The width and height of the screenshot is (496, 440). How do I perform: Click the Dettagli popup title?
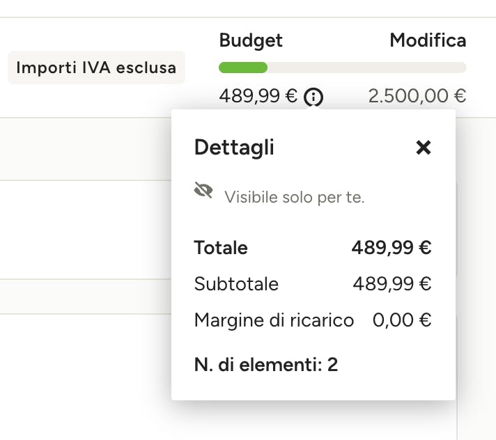pyautogui.click(x=234, y=148)
